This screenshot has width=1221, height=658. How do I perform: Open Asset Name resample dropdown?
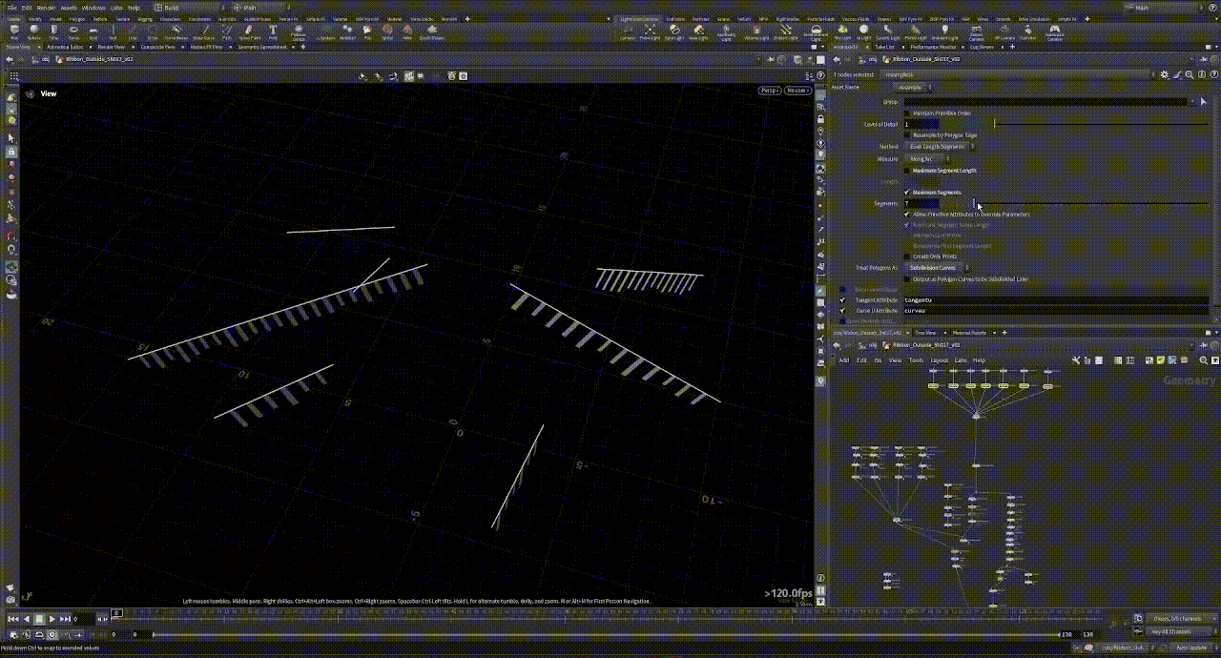pos(914,88)
